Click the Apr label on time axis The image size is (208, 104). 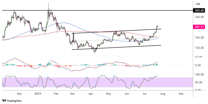point(91,94)
